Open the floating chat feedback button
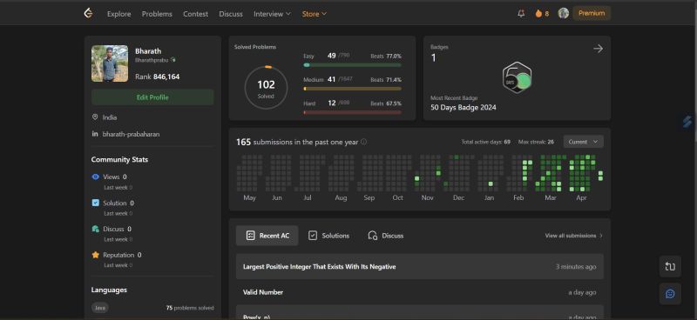The height and width of the screenshot is (320, 697). click(x=670, y=294)
